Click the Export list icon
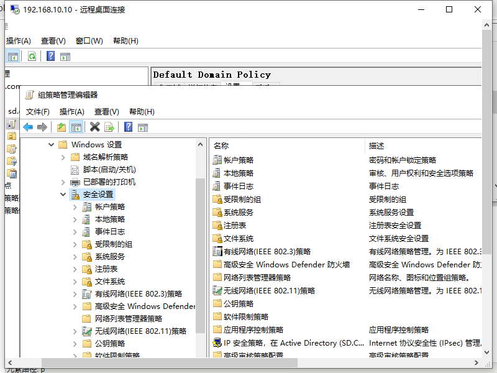497x373 pixels. [109, 127]
